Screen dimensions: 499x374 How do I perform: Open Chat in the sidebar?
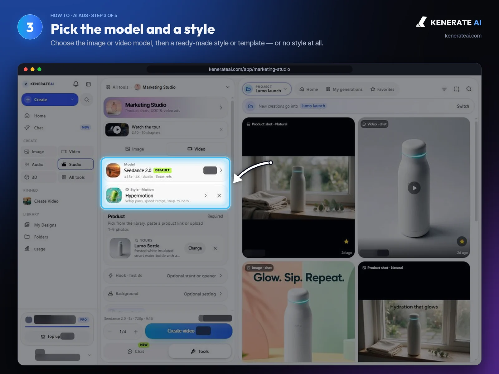57,128
